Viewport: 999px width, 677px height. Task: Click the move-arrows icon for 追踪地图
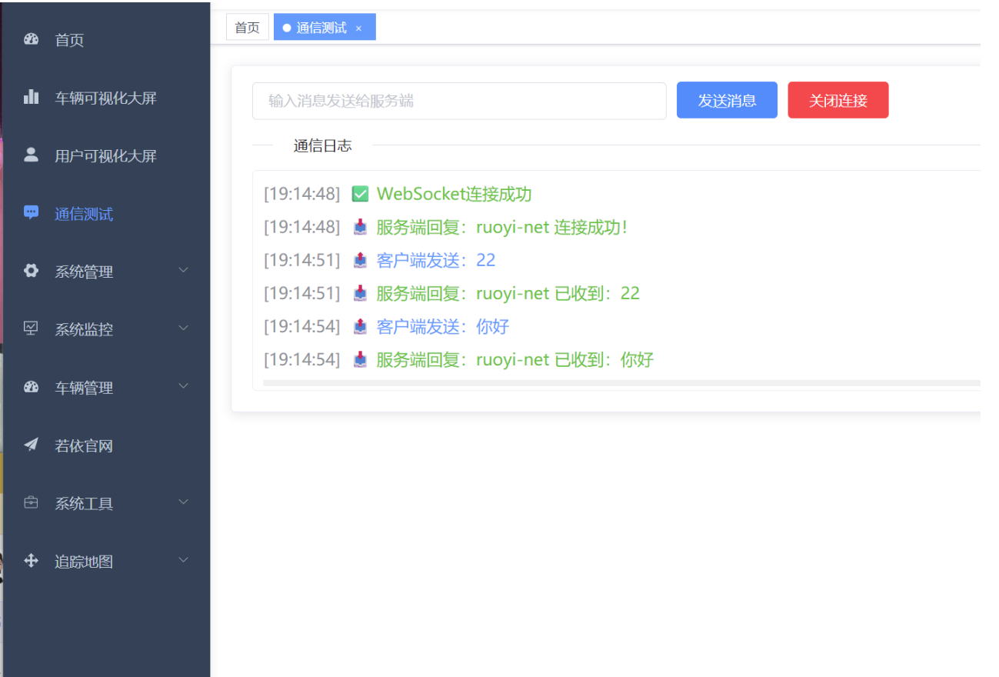[32, 561]
